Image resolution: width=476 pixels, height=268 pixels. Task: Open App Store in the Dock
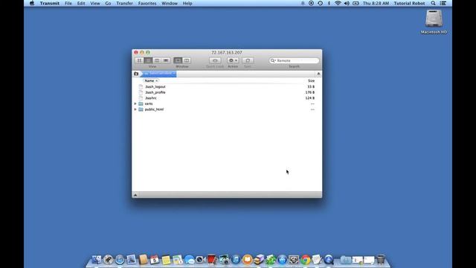(282, 260)
